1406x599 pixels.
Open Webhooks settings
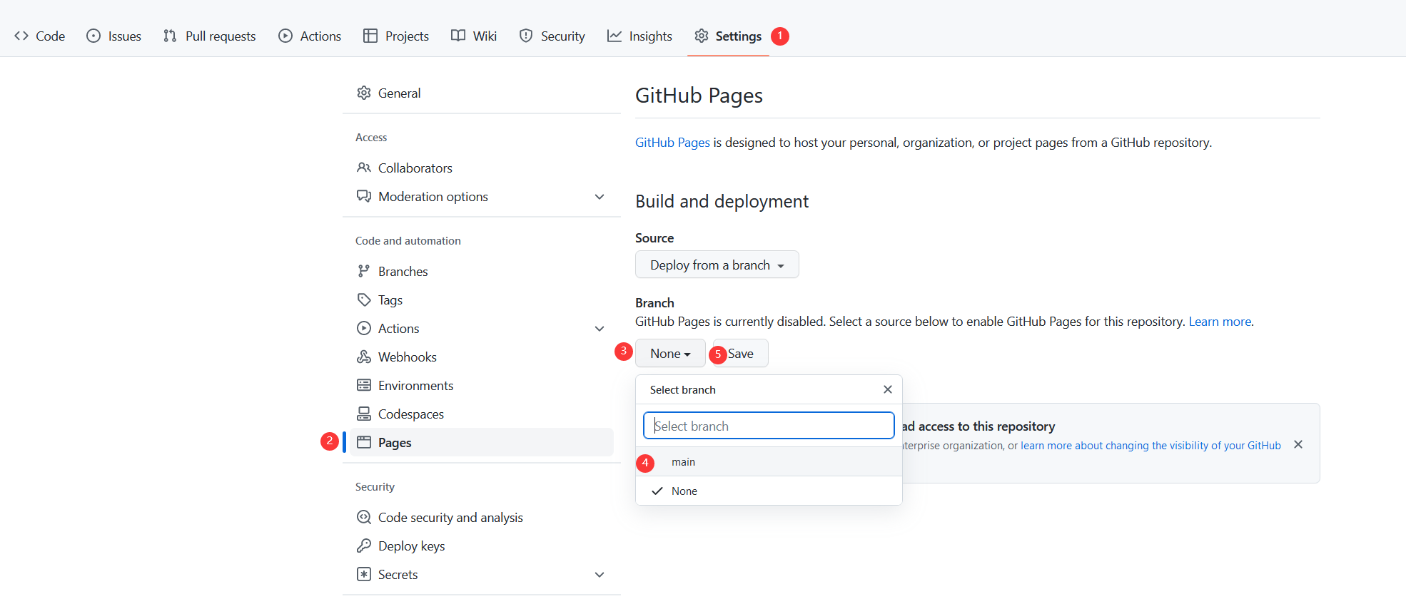click(482, 357)
